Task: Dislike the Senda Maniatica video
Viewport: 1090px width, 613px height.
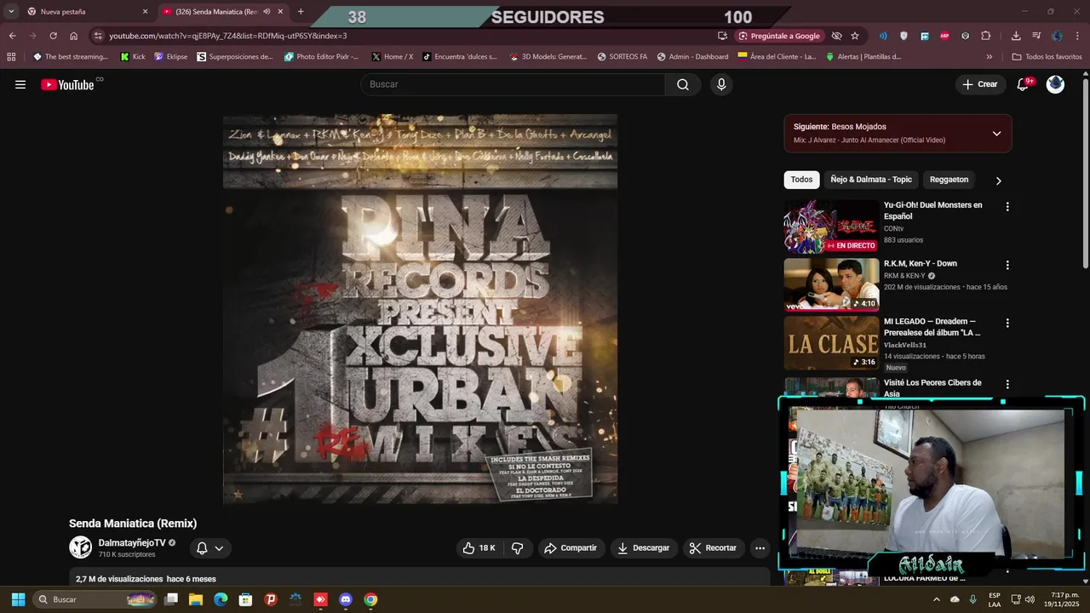Action: 517,548
